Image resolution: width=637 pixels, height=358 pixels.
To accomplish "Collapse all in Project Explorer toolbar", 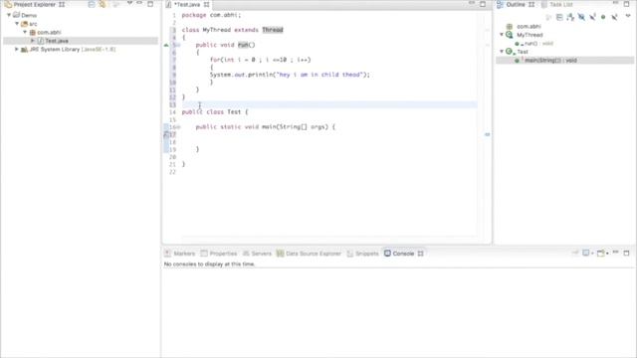I will [x=92, y=4].
